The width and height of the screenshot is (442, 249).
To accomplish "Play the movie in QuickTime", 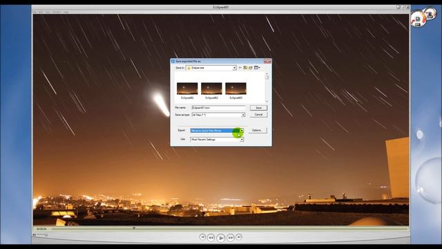I will point(221,238).
